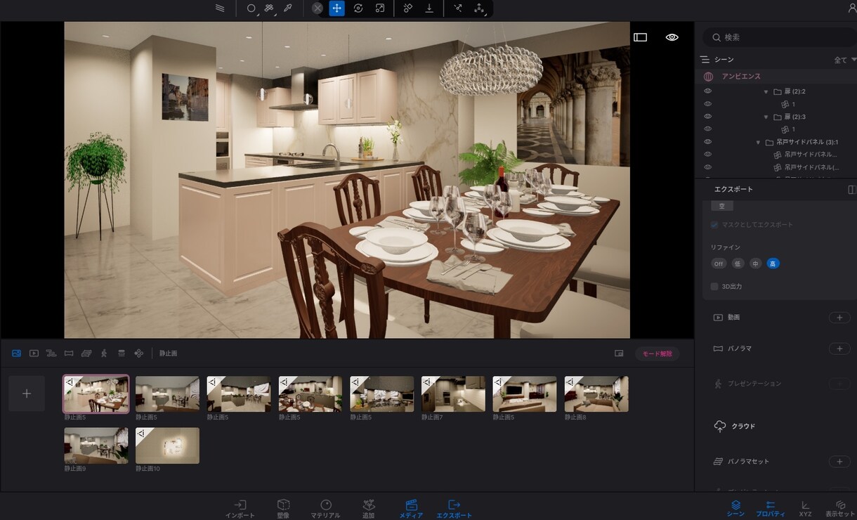Select item 1 under 扉 (2):2
This screenshot has width=857, height=520.
point(793,104)
